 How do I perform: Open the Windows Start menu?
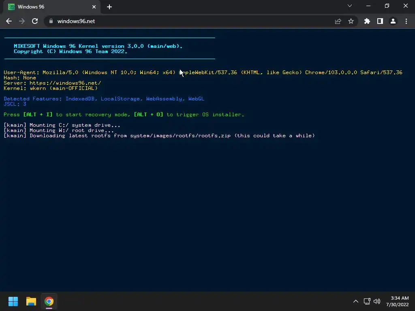click(13, 301)
